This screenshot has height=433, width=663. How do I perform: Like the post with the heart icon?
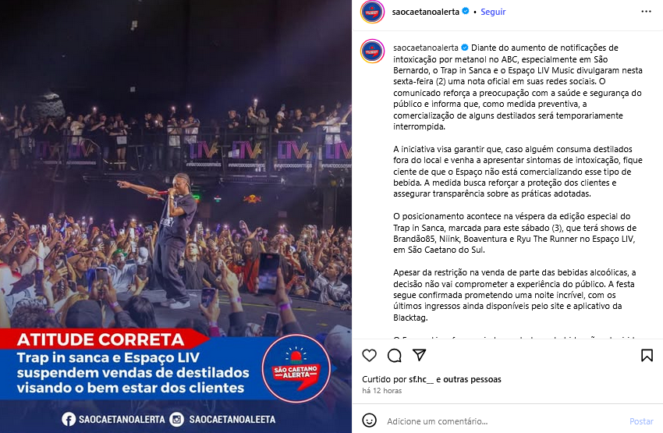[369, 355]
